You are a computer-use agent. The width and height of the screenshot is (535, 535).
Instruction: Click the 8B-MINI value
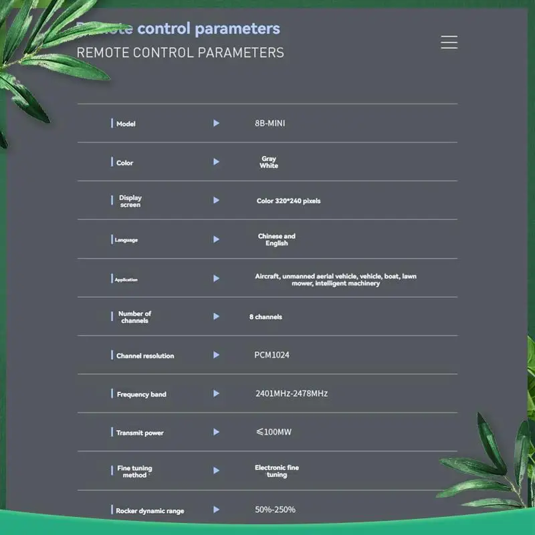click(270, 123)
